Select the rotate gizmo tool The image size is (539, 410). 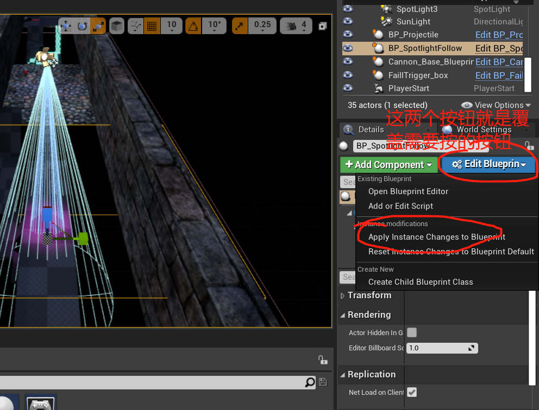coord(82,25)
